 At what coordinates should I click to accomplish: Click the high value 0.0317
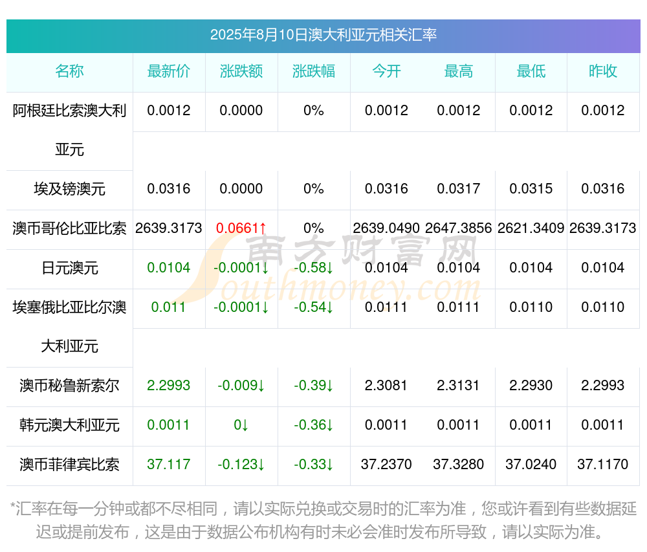459,189
